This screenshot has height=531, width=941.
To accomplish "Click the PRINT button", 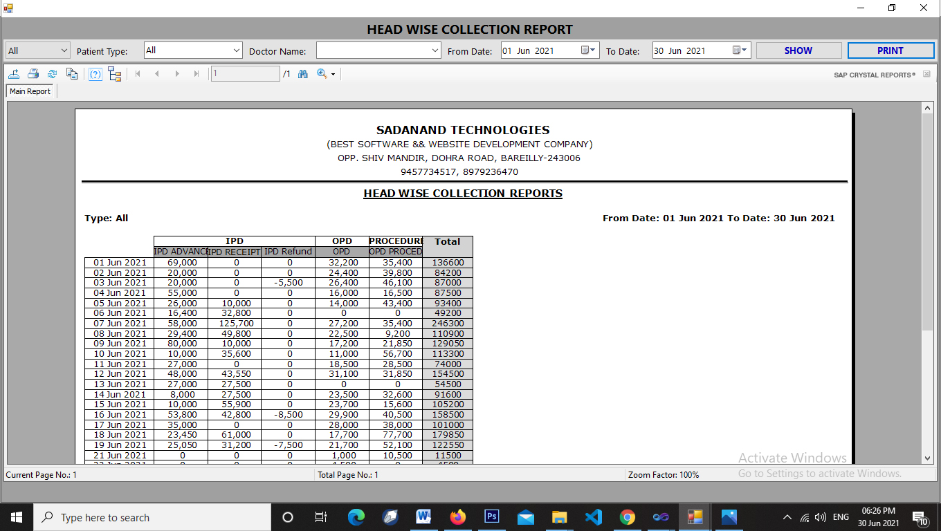I will 890,50.
